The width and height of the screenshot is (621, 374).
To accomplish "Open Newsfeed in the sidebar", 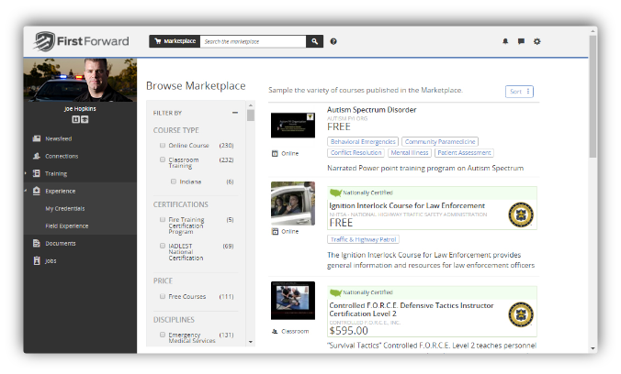I will click(58, 138).
